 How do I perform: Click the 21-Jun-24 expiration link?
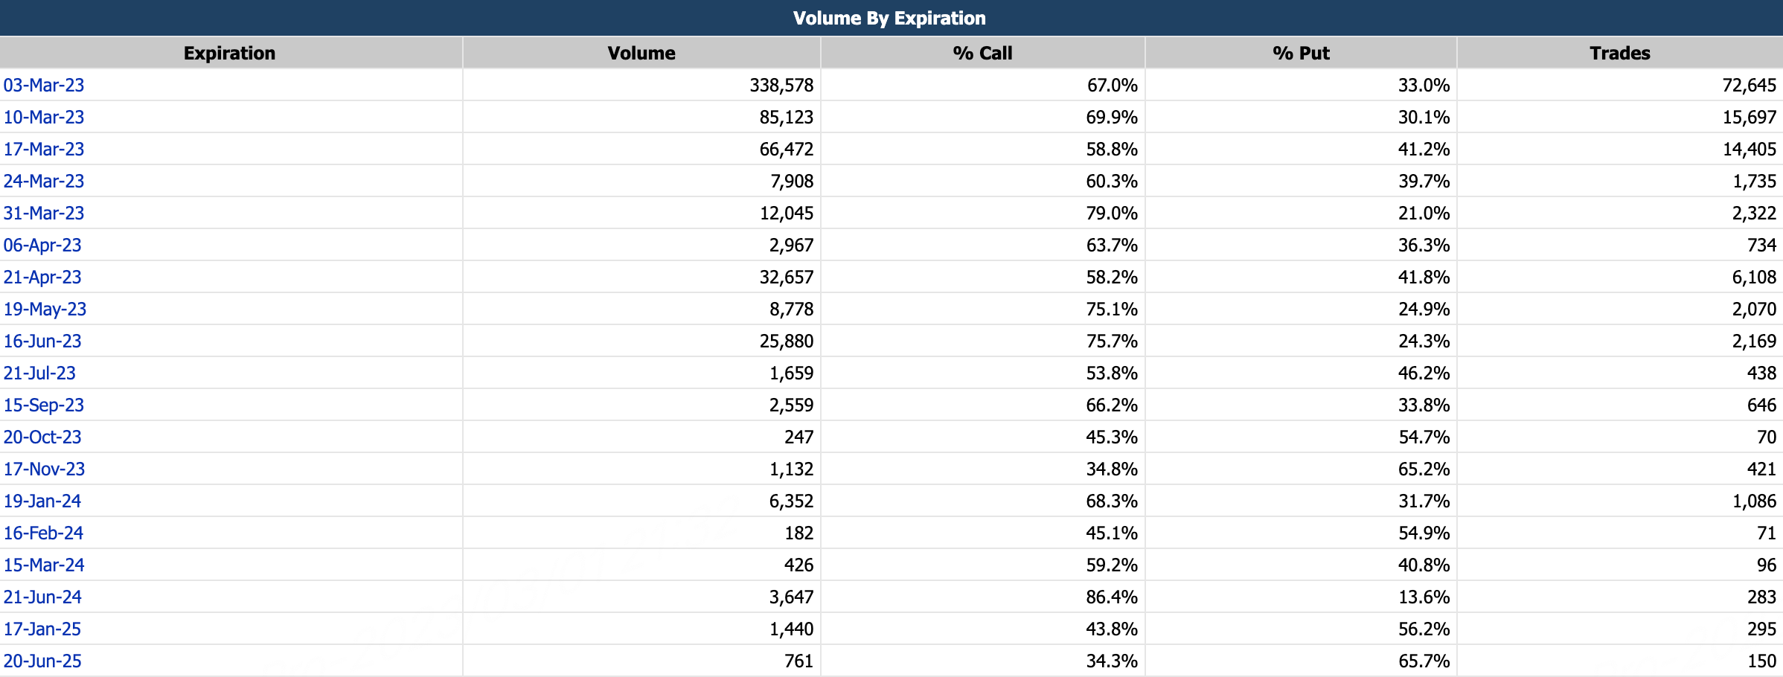coord(42,597)
